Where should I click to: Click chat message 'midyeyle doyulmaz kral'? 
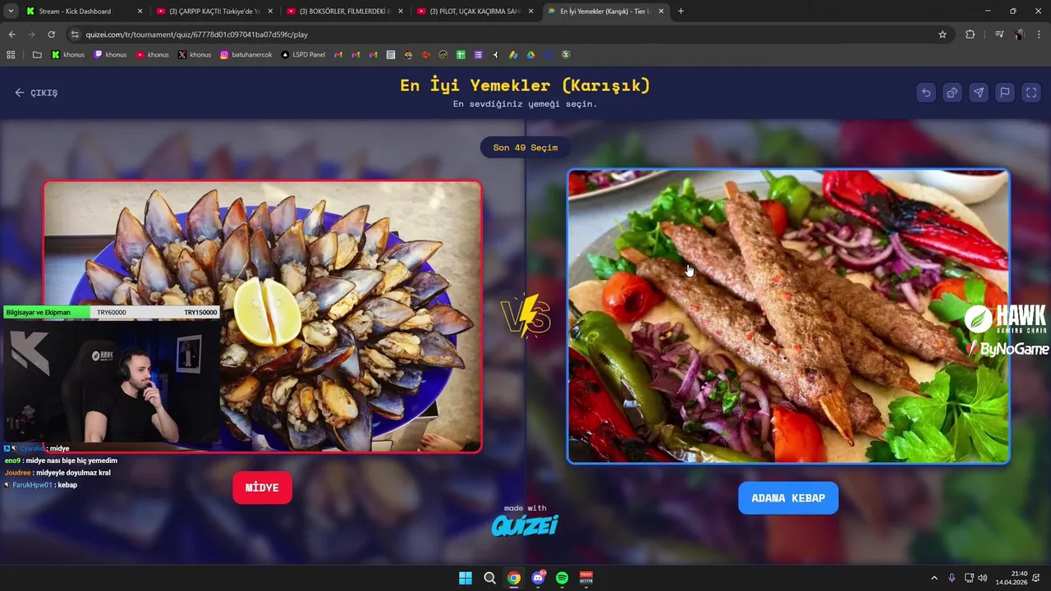tap(73, 473)
